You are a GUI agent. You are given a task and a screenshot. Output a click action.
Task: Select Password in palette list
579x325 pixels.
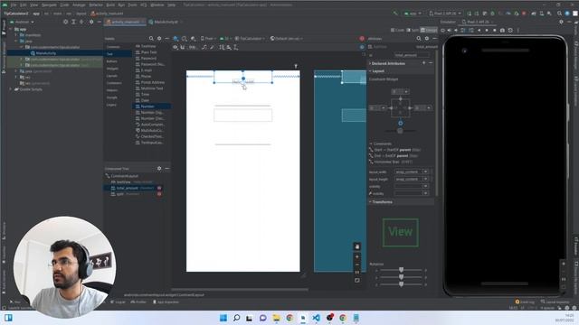(148, 58)
